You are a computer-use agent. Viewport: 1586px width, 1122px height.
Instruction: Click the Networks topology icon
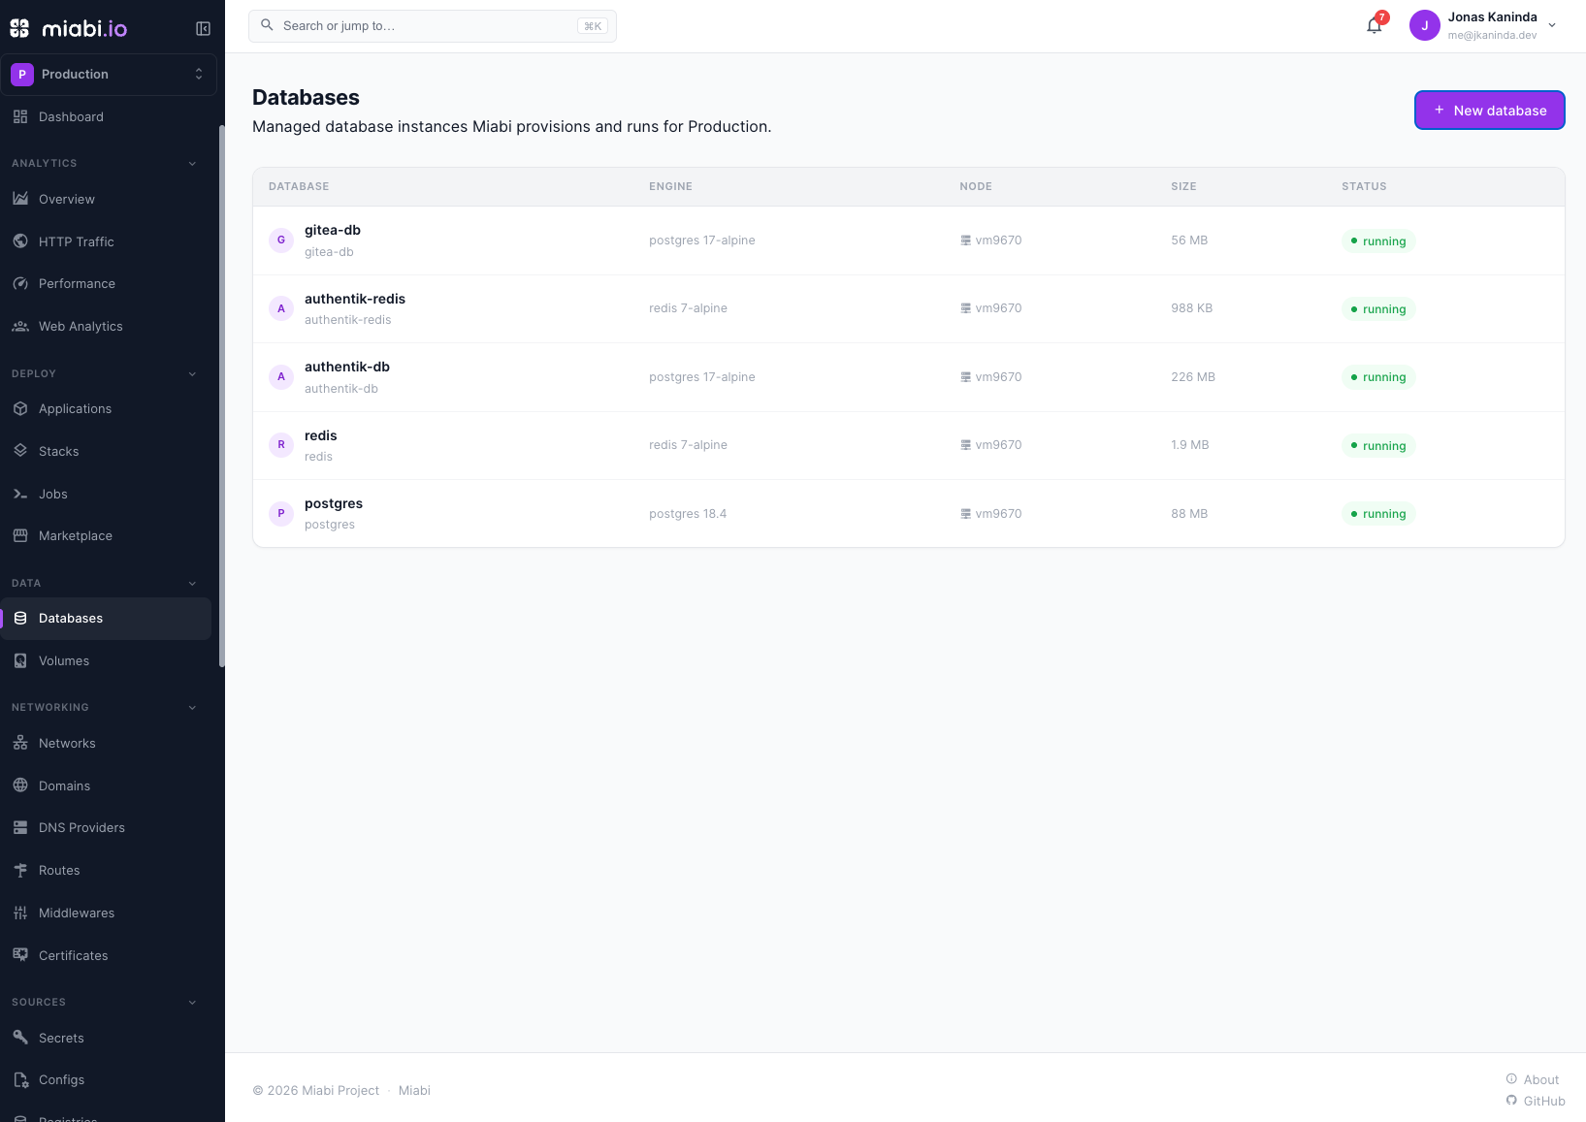pos(20,744)
